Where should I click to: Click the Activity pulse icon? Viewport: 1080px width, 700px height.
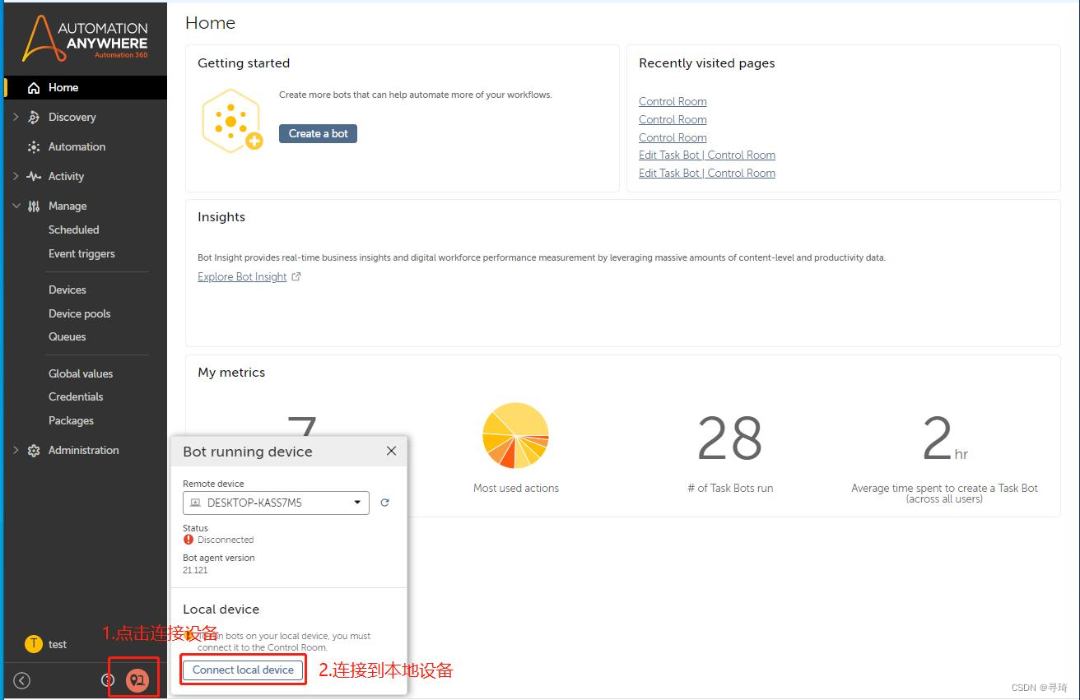[x=34, y=177]
